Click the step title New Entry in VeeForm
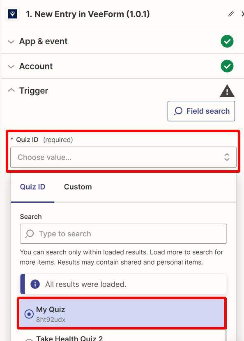244x341 pixels. pyautogui.click(x=88, y=14)
